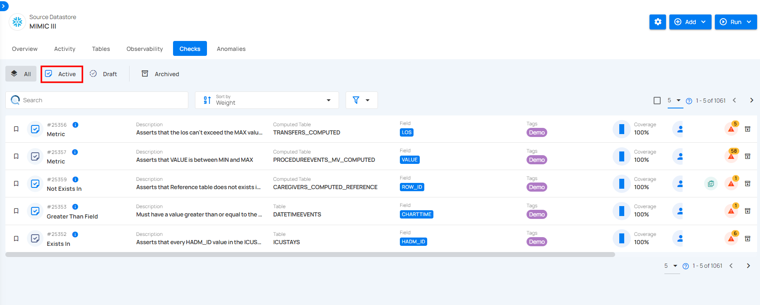
Task: Open anomalies warning for HADM_ID check
Action: (x=731, y=238)
